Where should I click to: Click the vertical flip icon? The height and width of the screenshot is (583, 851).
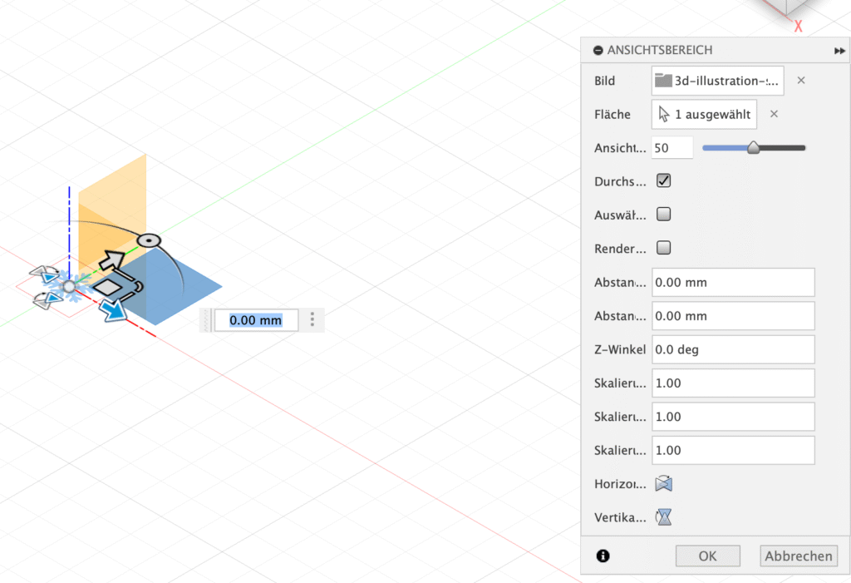click(663, 517)
